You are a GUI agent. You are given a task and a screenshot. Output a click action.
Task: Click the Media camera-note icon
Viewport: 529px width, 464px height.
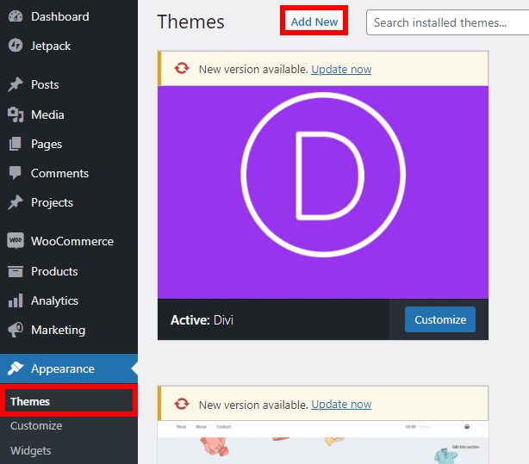[x=16, y=114]
